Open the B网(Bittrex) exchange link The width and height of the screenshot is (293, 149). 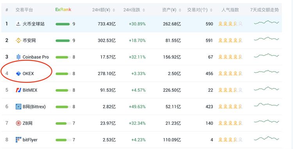tap(34, 107)
